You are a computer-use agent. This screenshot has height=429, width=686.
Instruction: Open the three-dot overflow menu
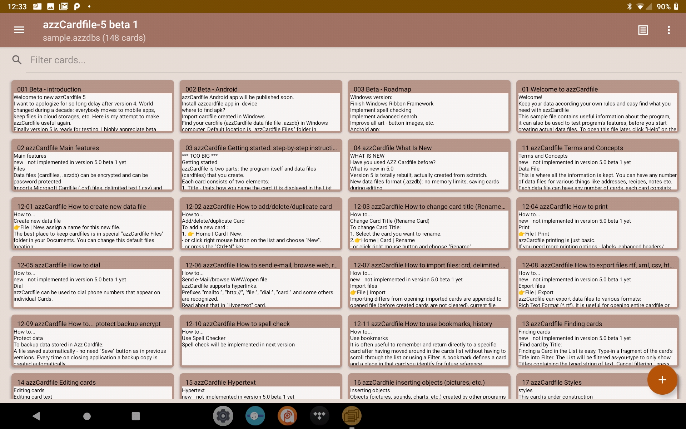[x=669, y=30]
